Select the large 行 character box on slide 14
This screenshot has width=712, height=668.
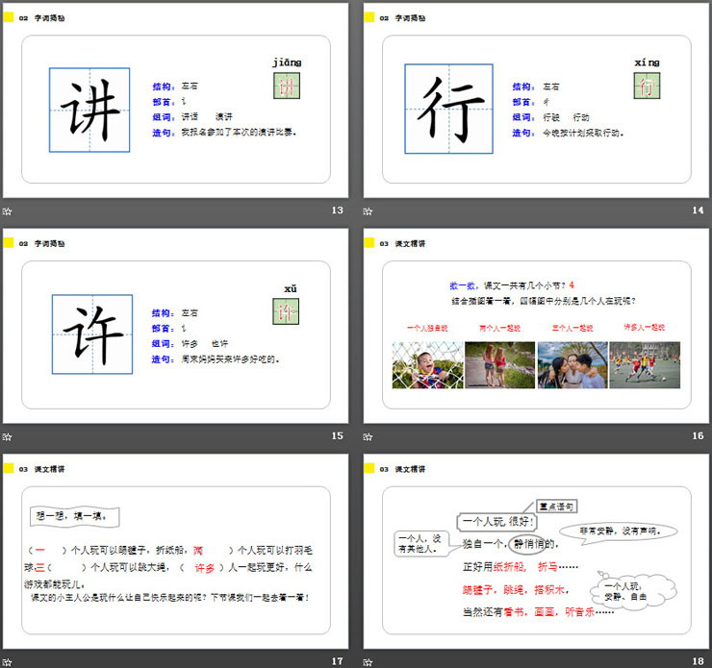pyautogui.click(x=450, y=108)
